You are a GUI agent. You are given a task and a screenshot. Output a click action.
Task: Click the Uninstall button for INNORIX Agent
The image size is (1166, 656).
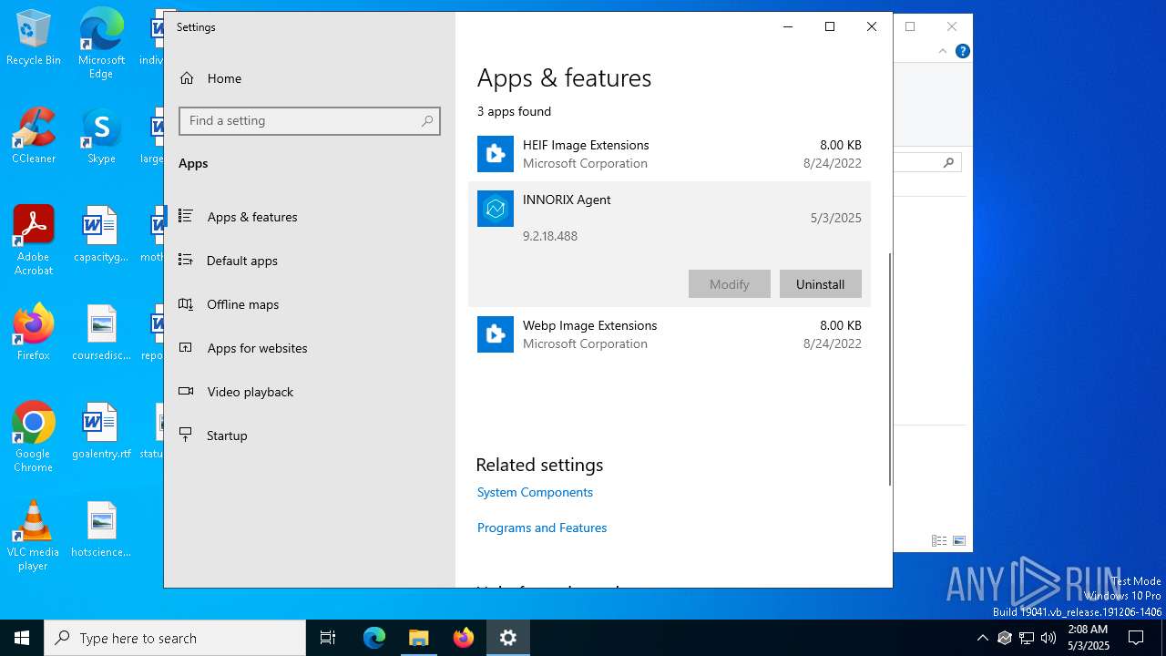point(820,284)
